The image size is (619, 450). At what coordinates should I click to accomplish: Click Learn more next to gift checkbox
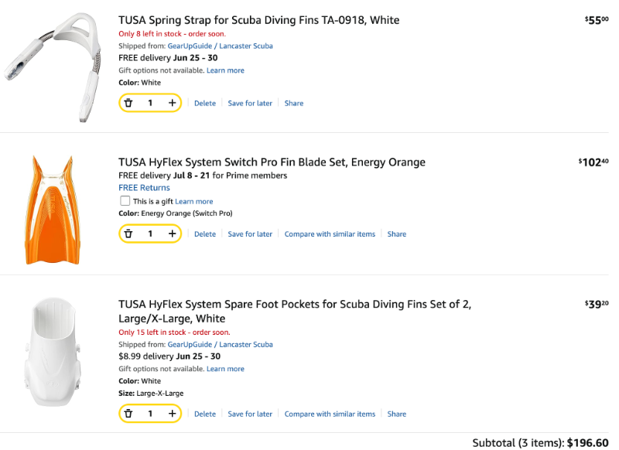tap(193, 202)
